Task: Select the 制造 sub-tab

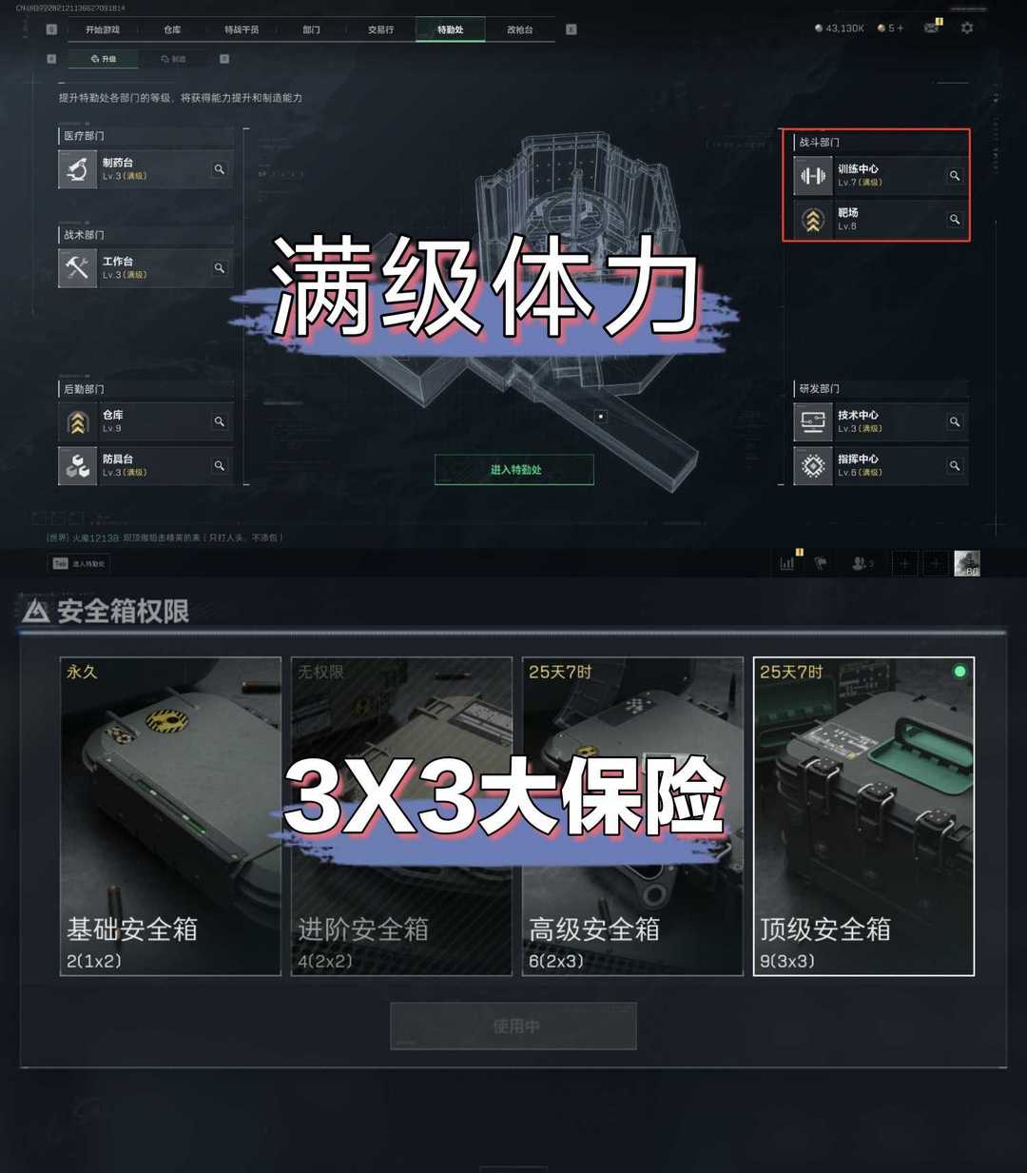Action: pyautogui.click(x=174, y=59)
